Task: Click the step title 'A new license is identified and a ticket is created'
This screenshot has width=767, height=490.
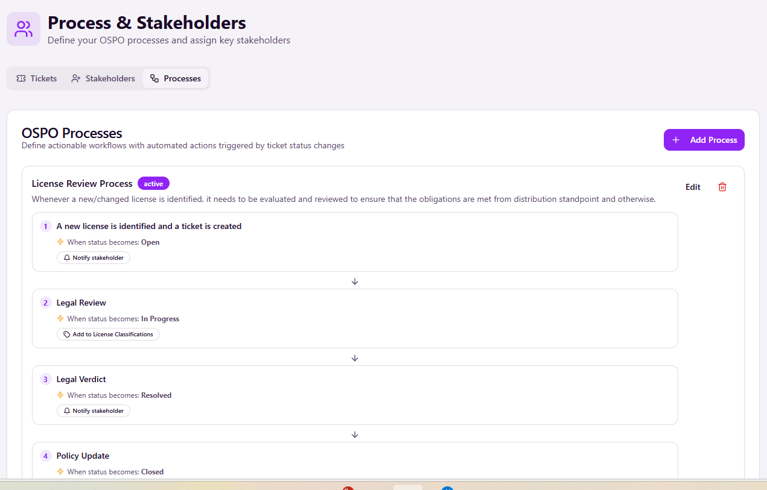Action: (x=149, y=227)
